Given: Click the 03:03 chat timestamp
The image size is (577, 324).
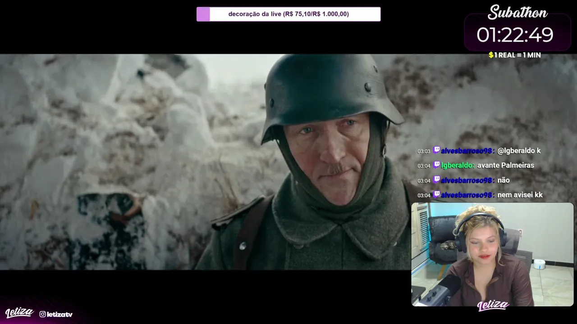Looking at the screenshot, I should pyautogui.click(x=424, y=151).
